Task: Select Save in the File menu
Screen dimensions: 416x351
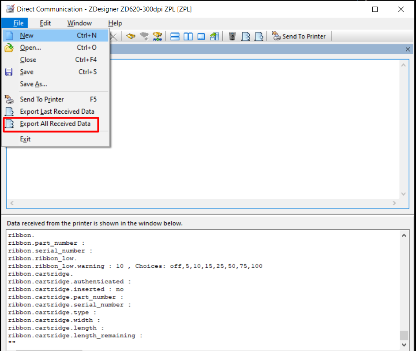Action: (56, 72)
